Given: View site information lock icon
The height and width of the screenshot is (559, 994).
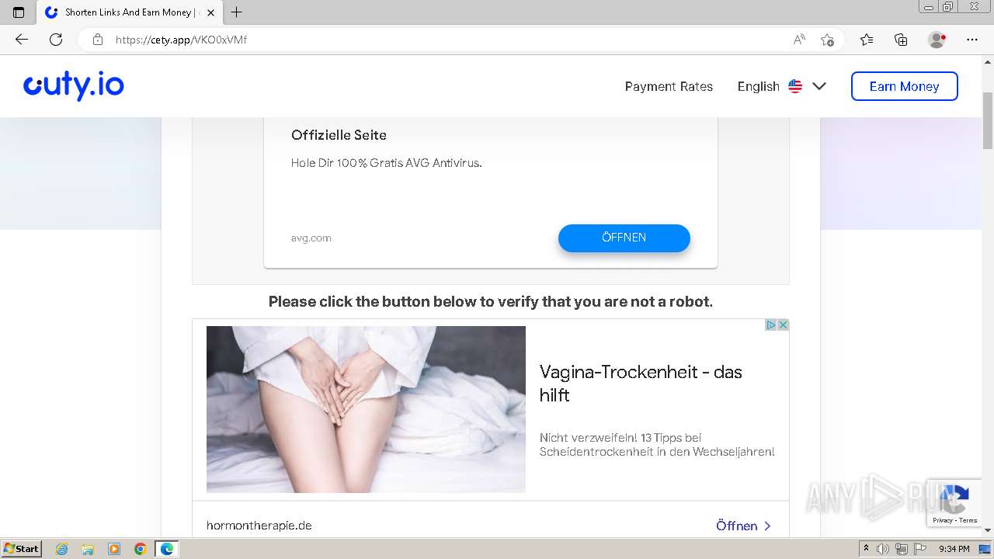Looking at the screenshot, I should click(97, 40).
